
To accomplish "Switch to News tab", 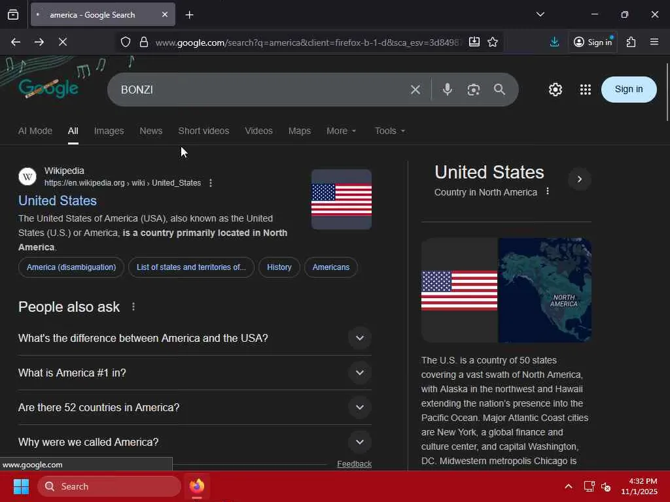I will click(x=151, y=131).
